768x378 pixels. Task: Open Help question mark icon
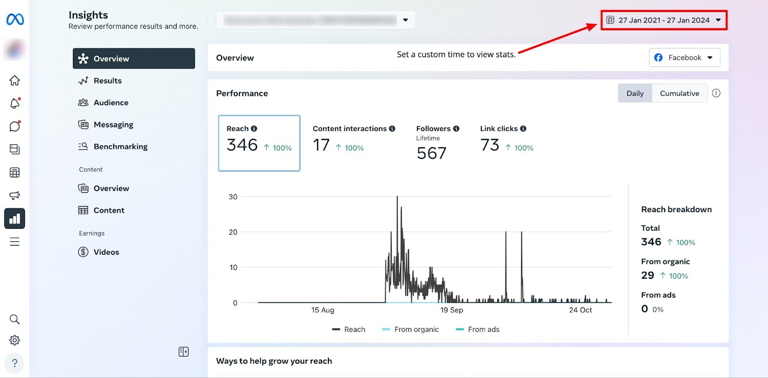coord(15,363)
